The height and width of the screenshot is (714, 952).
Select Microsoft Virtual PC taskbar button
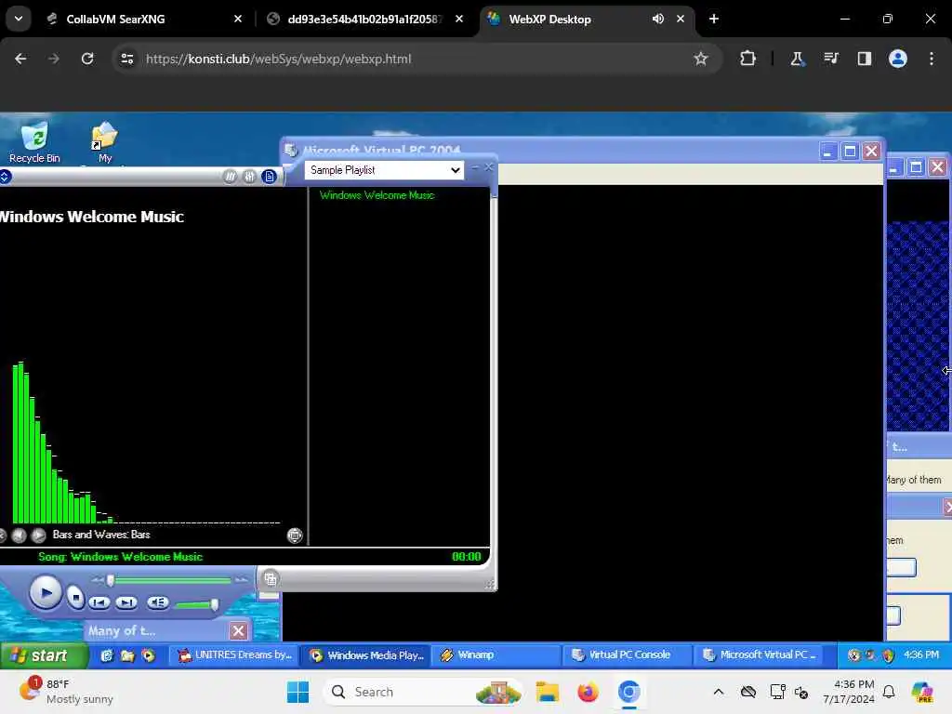tap(760, 655)
